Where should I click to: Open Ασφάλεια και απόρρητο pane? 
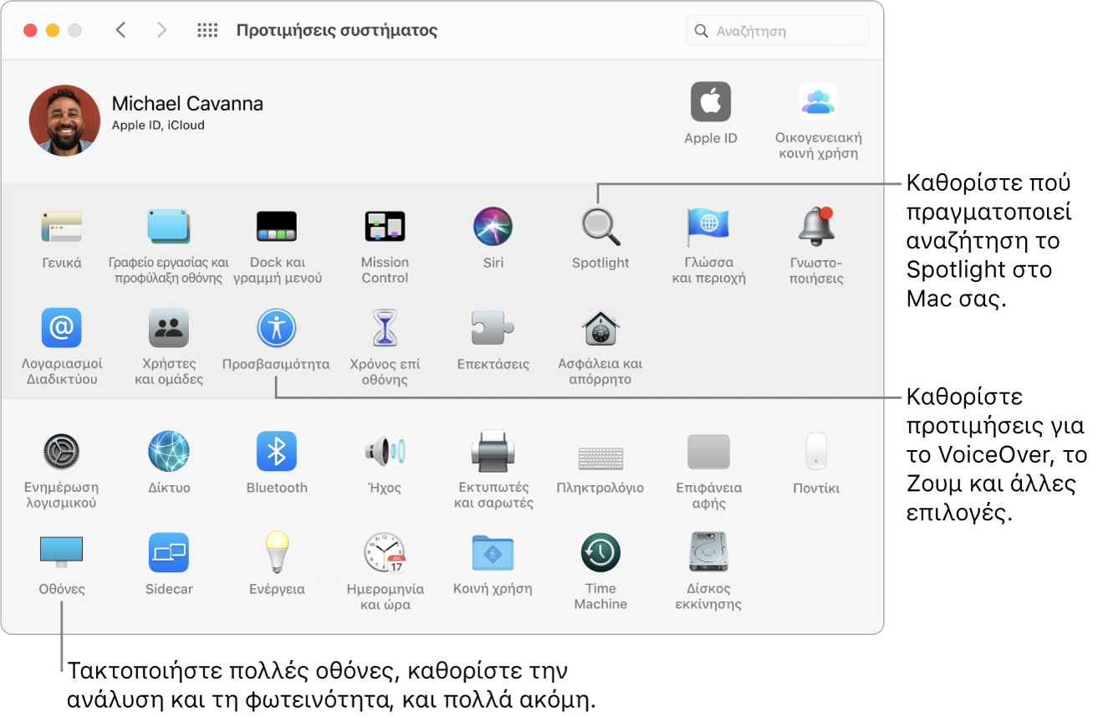[600, 328]
